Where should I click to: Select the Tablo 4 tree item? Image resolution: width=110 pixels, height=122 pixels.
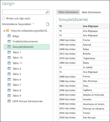pyautogui.click(x=17, y=69)
